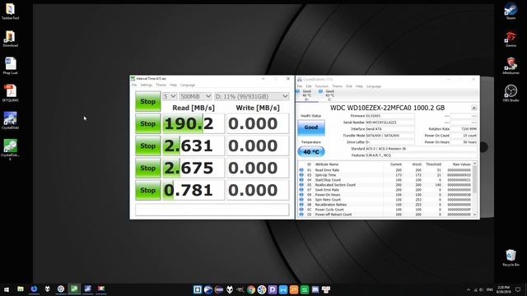Open Disk menu in CrystalDiskInfo

tap(349, 86)
